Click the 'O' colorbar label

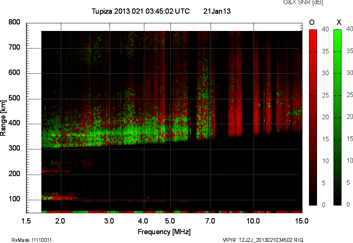(x=312, y=22)
